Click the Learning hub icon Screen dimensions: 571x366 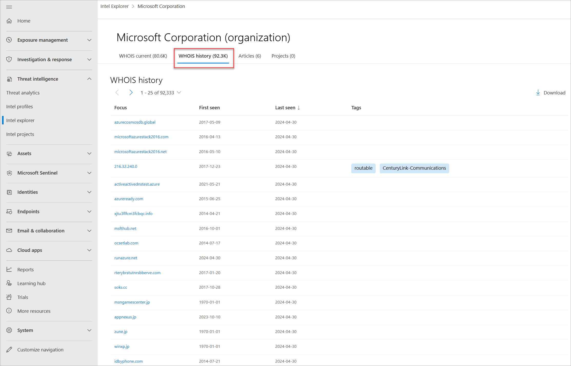pyautogui.click(x=9, y=283)
